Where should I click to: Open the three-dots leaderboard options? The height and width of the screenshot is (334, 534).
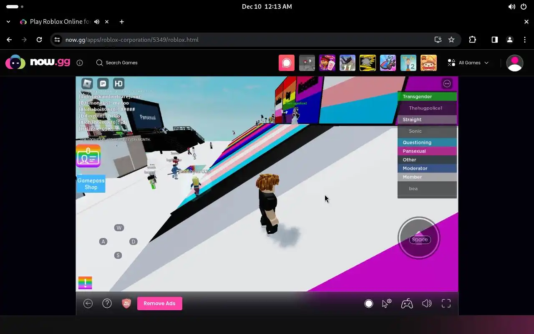447,83
